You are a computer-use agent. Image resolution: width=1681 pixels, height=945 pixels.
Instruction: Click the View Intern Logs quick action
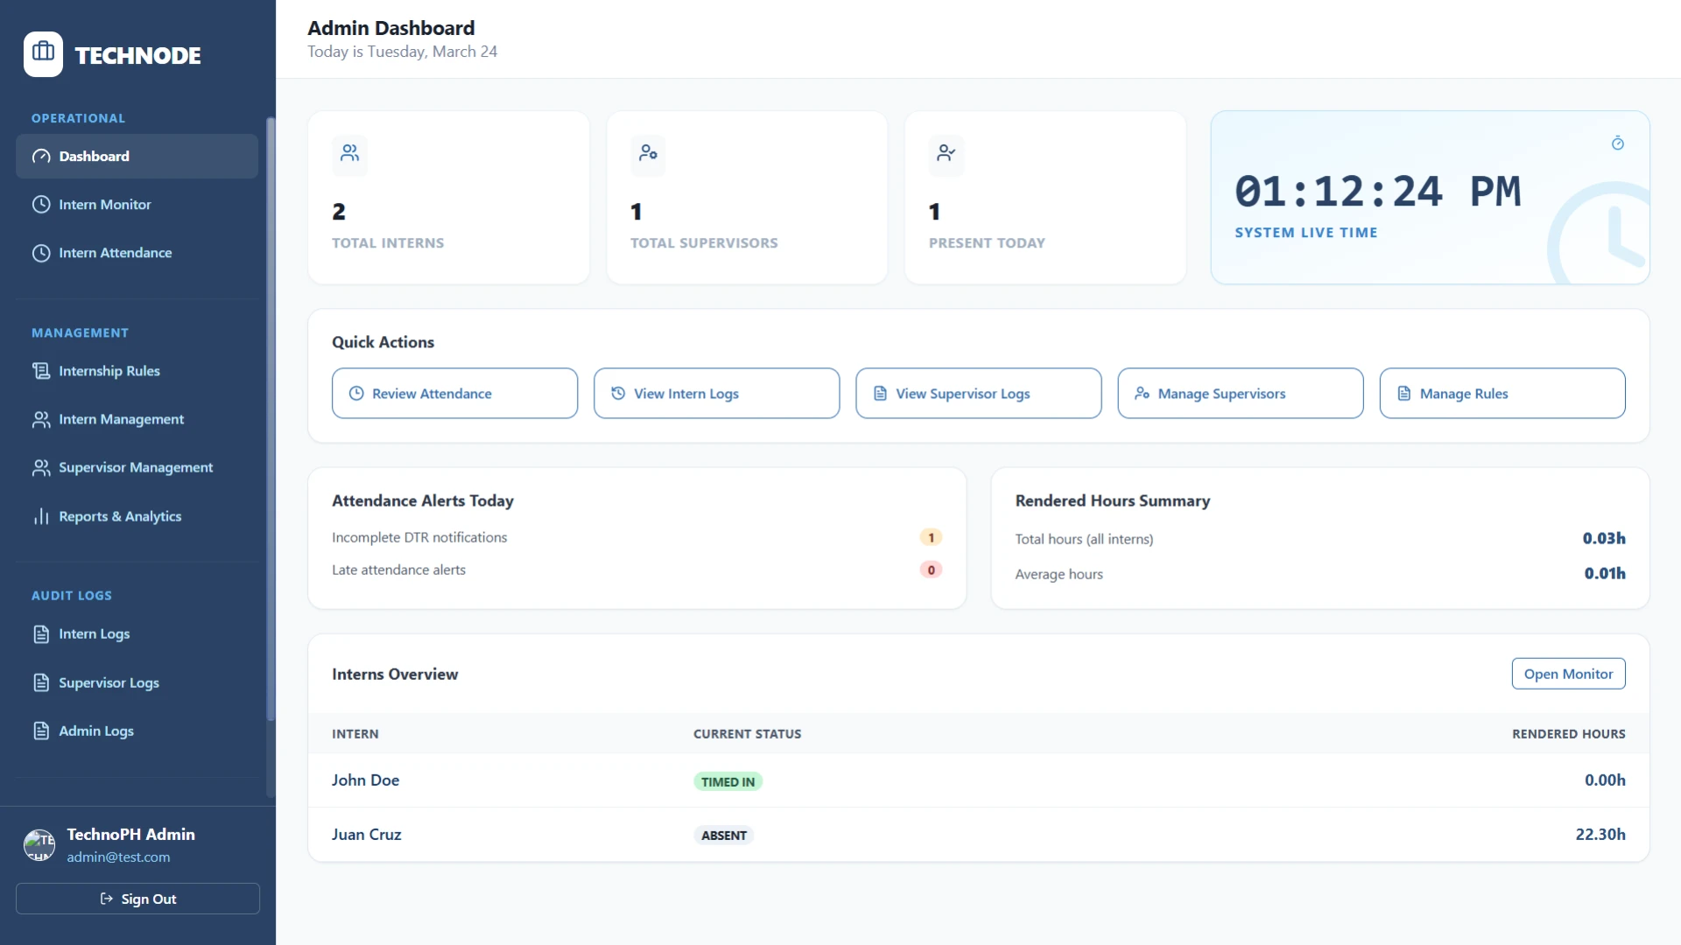[716, 394]
